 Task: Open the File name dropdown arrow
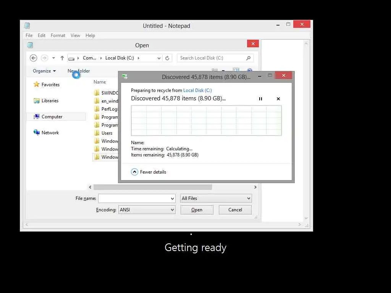click(172, 198)
